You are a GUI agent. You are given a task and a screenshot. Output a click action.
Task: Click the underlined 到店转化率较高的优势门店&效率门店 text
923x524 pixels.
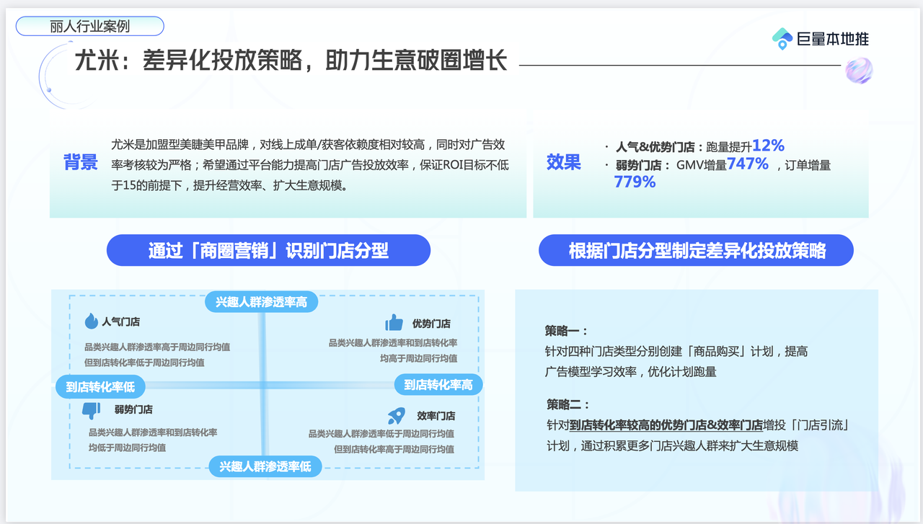pyautogui.click(x=666, y=425)
